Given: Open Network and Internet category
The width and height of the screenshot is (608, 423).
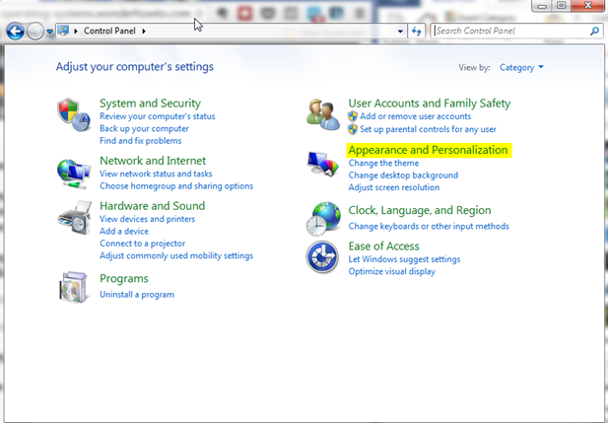Looking at the screenshot, I should point(153,161).
